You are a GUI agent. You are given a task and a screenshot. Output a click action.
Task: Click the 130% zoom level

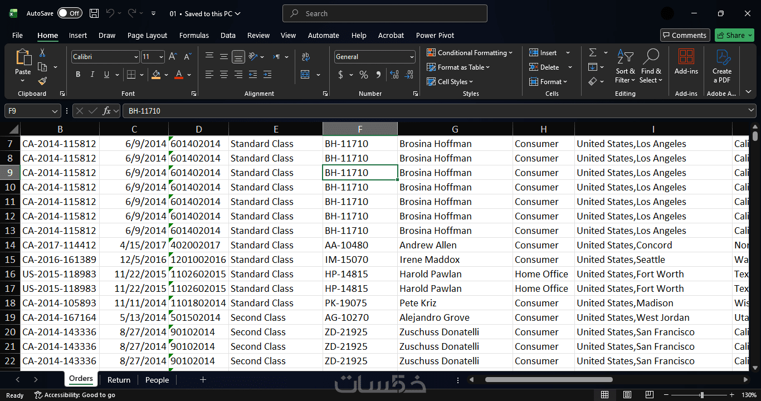pos(750,395)
